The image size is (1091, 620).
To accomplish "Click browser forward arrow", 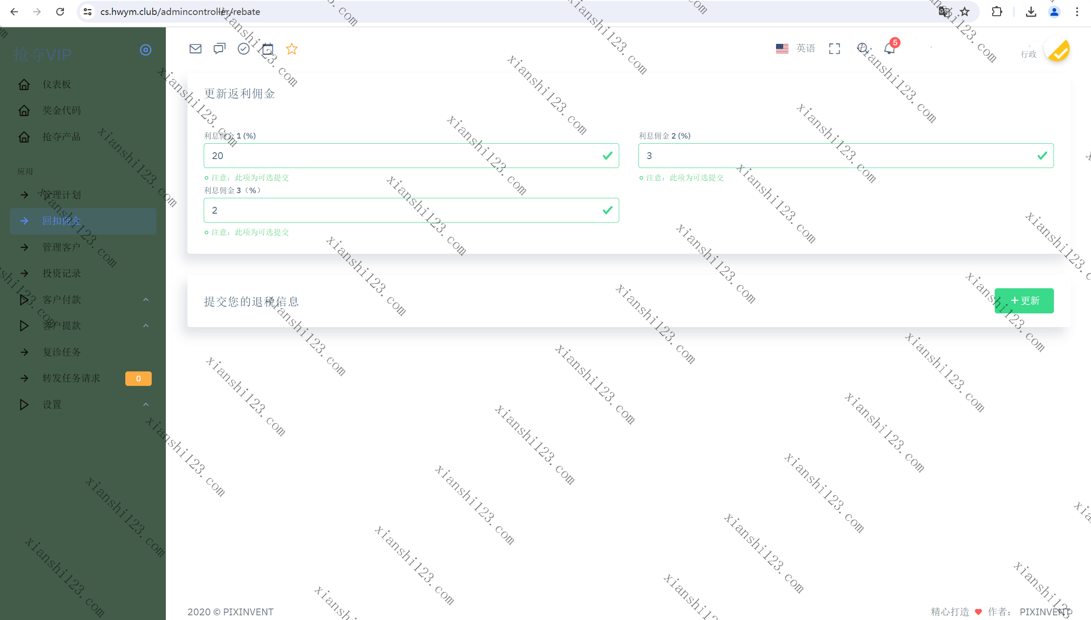I will click(37, 12).
